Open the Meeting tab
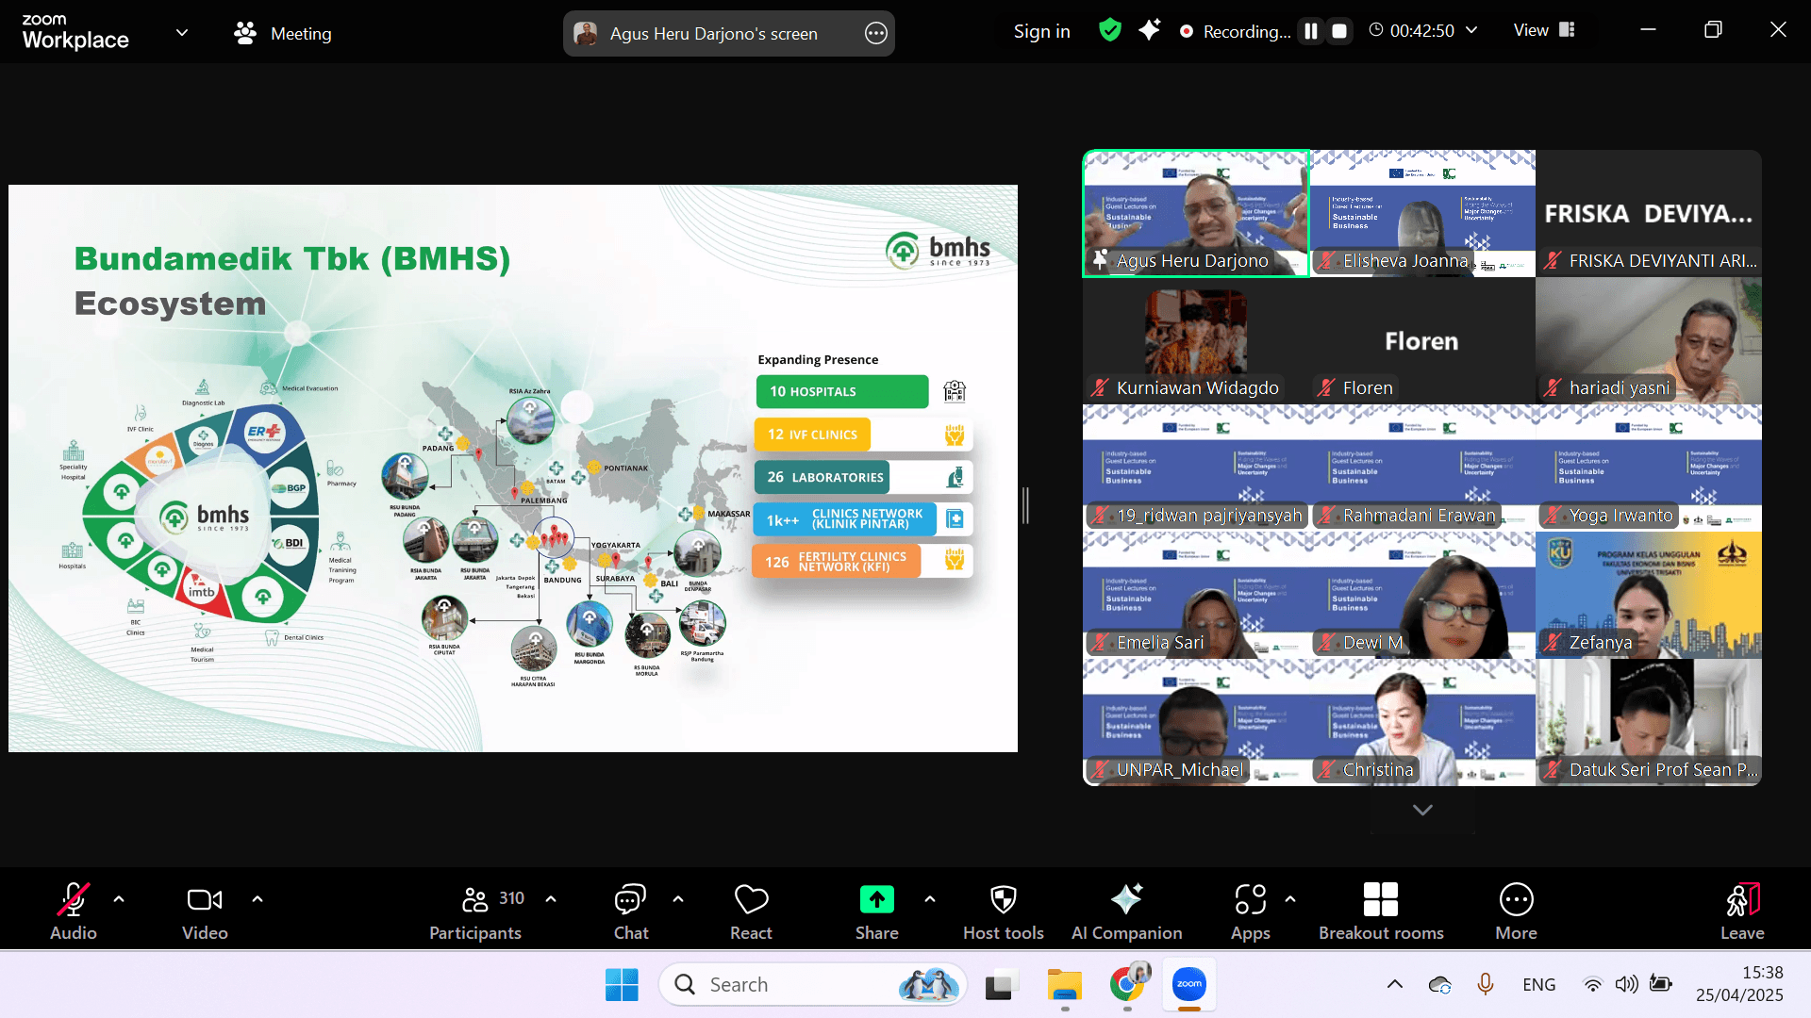The image size is (1811, 1018). [x=283, y=34]
